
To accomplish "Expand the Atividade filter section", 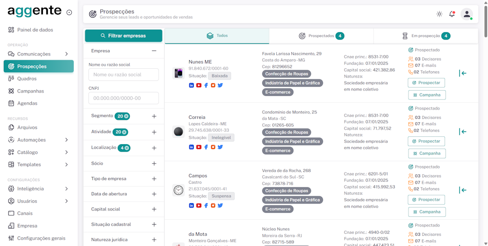I will [154, 132].
